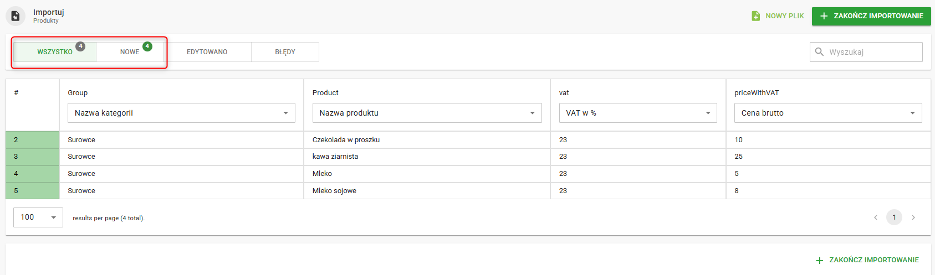This screenshot has width=935, height=275.
Task: Switch to the EDYTOWANO tab
Action: point(207,52)
